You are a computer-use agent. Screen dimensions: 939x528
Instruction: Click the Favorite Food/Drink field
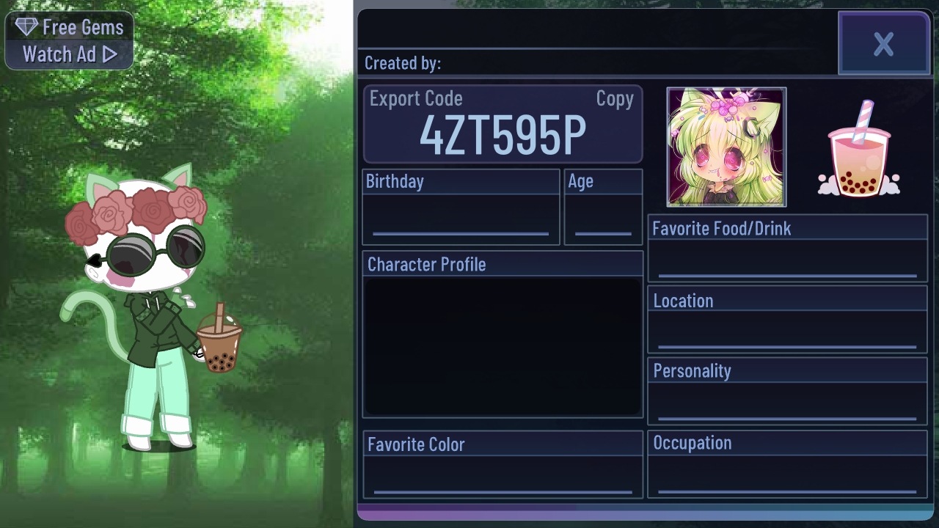(x=788, y=260)
